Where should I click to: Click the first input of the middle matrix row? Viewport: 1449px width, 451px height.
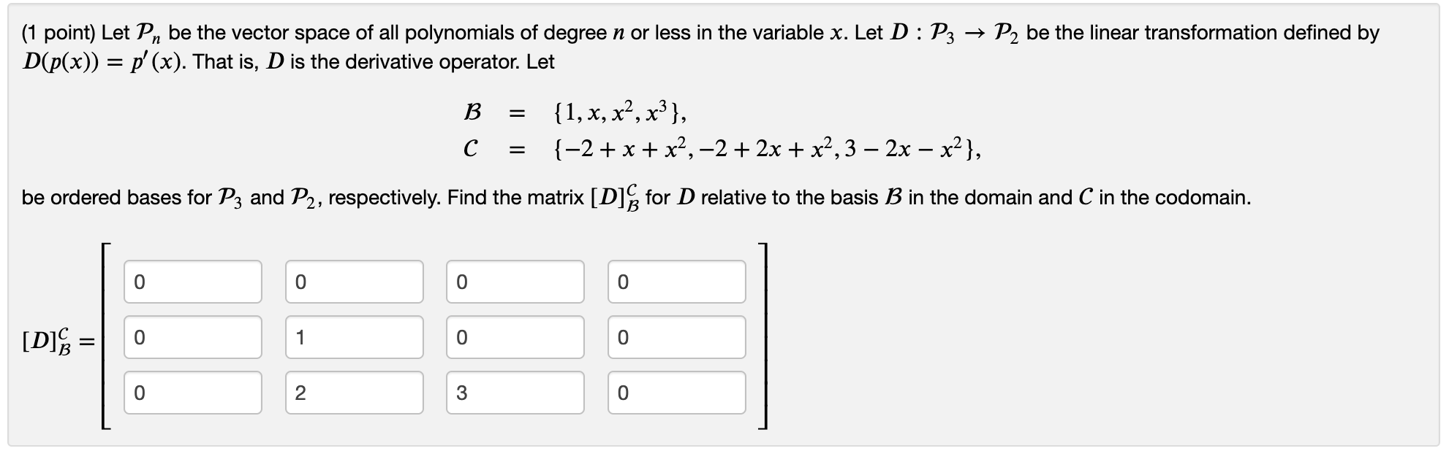coord(194,337)
